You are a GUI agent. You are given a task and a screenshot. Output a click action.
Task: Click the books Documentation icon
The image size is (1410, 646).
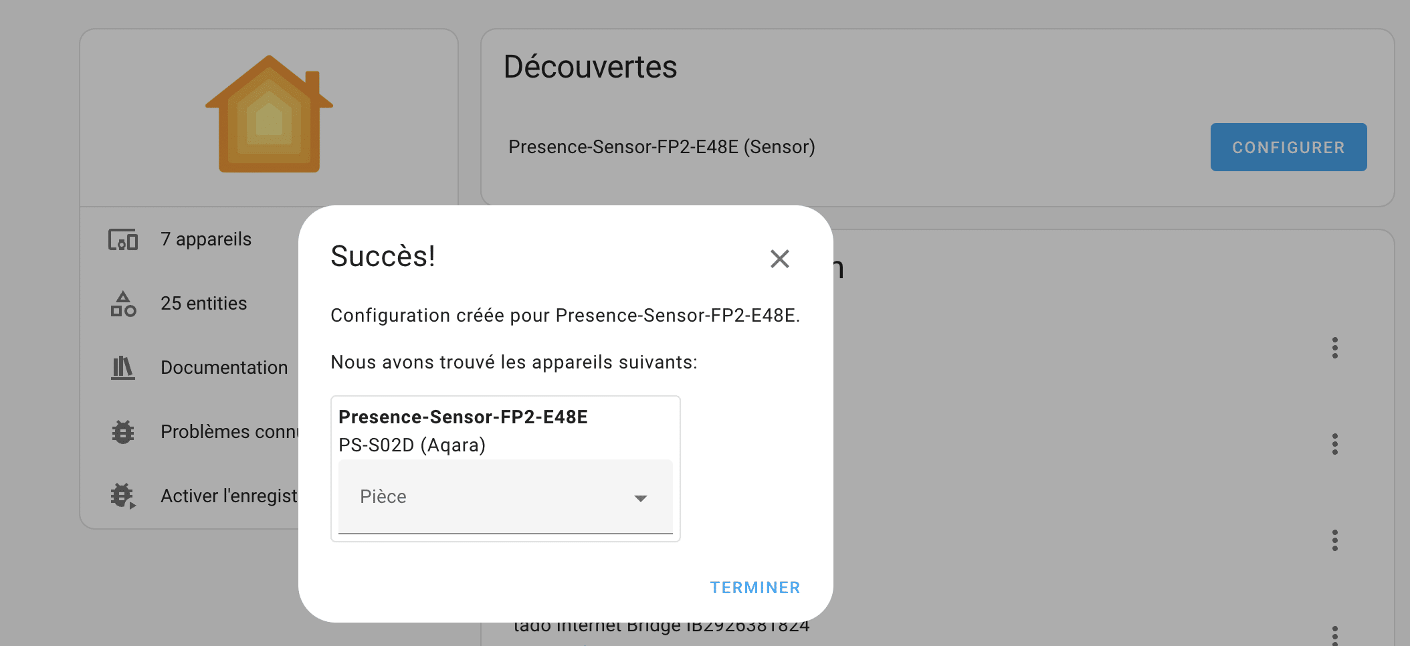pos(123,368)
